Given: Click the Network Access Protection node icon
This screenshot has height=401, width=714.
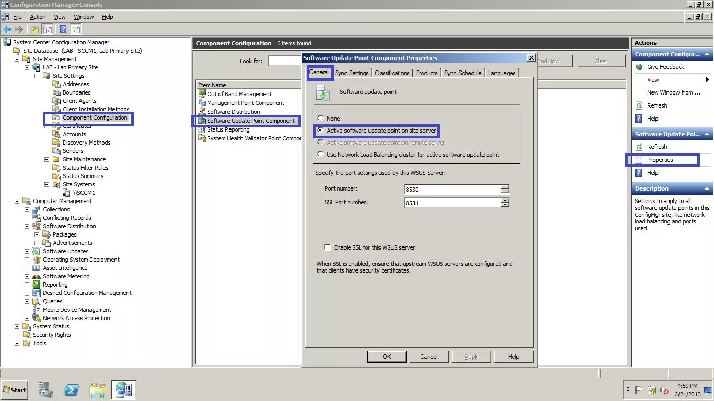Looking at the screenshot, I should [37, 318].
